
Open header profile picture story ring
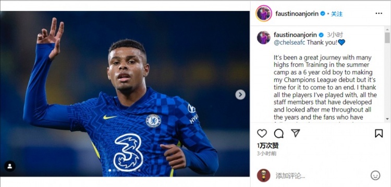tap(264, 14)
